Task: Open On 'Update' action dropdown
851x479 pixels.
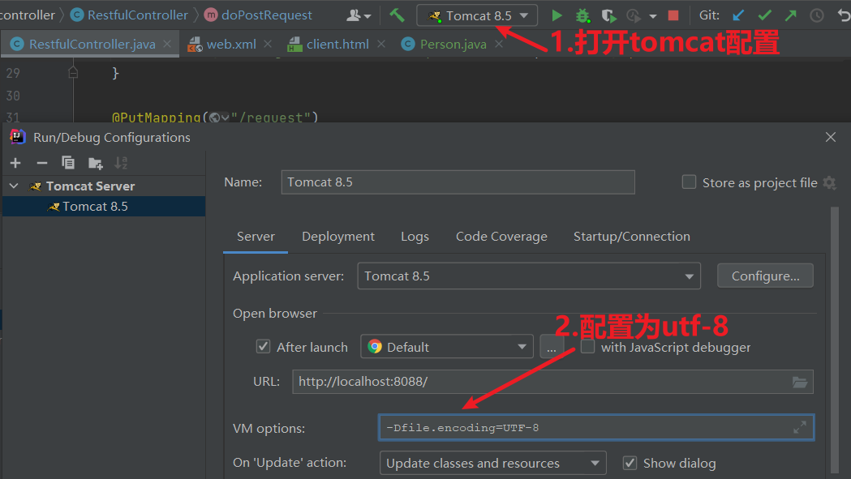Action: point(492,464)
